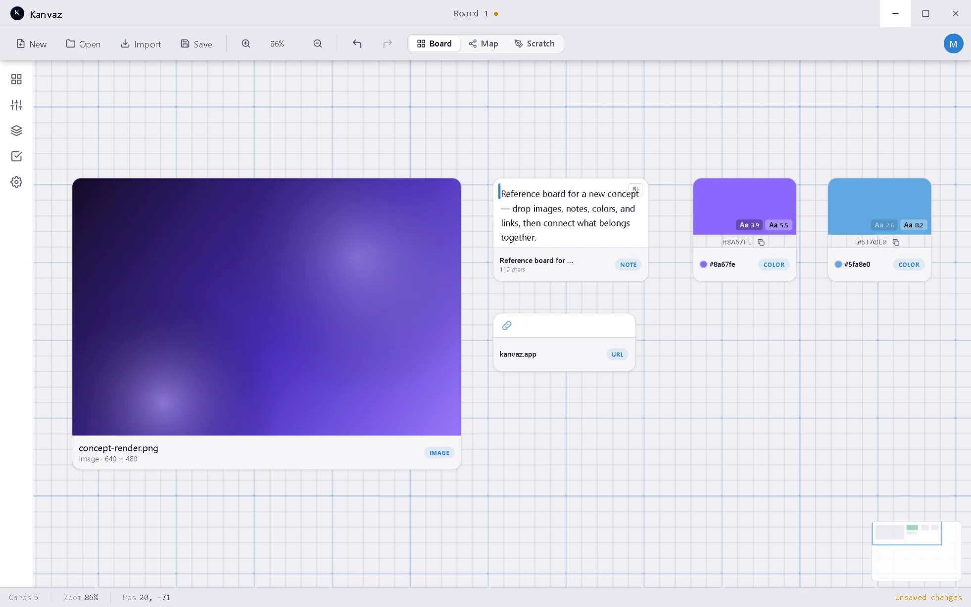Open settings gear in the sidebar
971x607 pixels.
click(x=16, y=182)
